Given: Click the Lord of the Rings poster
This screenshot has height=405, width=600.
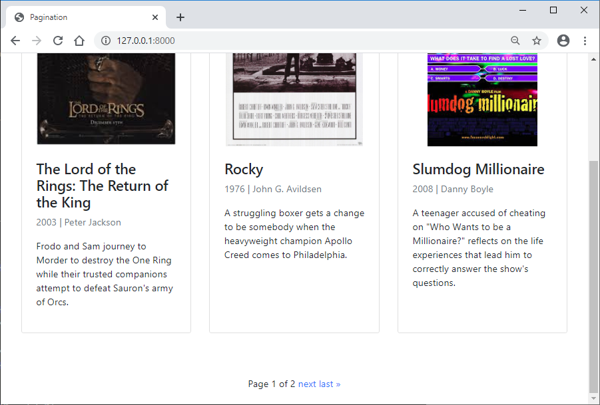Looking at the screenshot, I should (106, 98).
